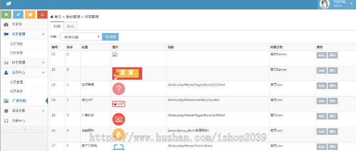Edit the 金融服务 row
Viewport: 356px width, 151px height.
pyautogui.click(x=322, y=132)
